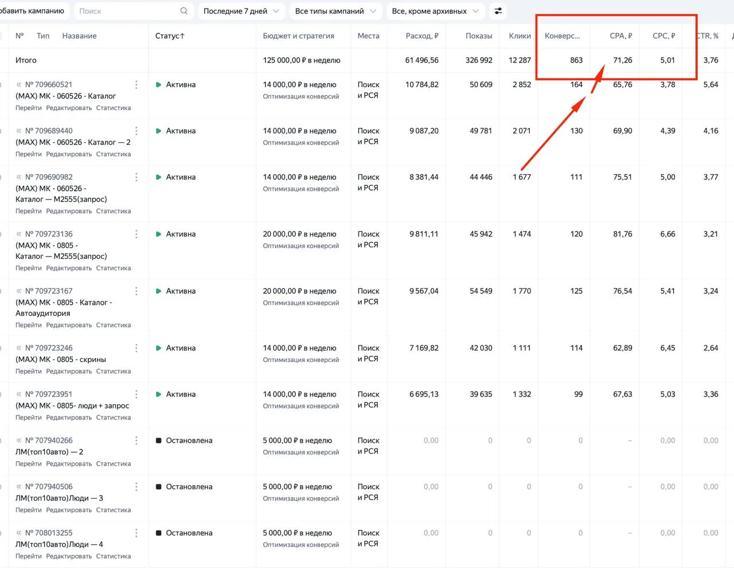Image resolution: width=734 pixels, height=570 pixels.
Task: Open the three-dot menu for campaign 709689440
Action: click(x=136, y=131)
